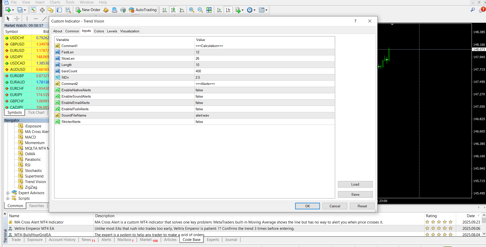
Task: Toggle Chart Shift in the toolbar
Action: click(x=228, y=10)
